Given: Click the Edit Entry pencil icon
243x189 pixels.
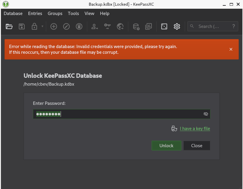Looking at the screenshot, I should click(x=66, y=26).
